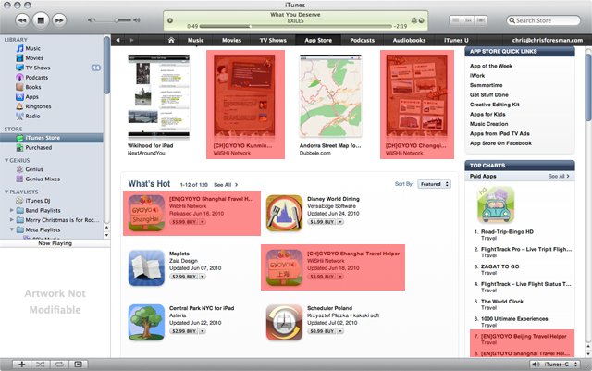Toggle shuffle in the bottom bar
The height and width of the screenshot is (371, 592).
coord(40,365)
